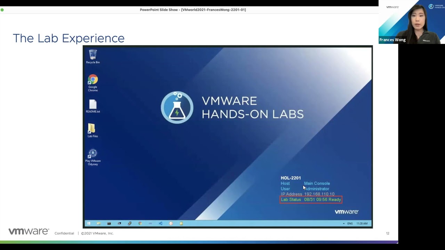Image resolution: width=445 pixels, height=250 pixels.
Task: Open the Lab Files folder
Action: pos(92,130)
